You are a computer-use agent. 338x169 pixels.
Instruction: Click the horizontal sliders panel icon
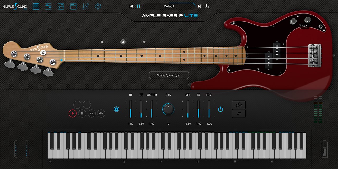coord(48,6)
